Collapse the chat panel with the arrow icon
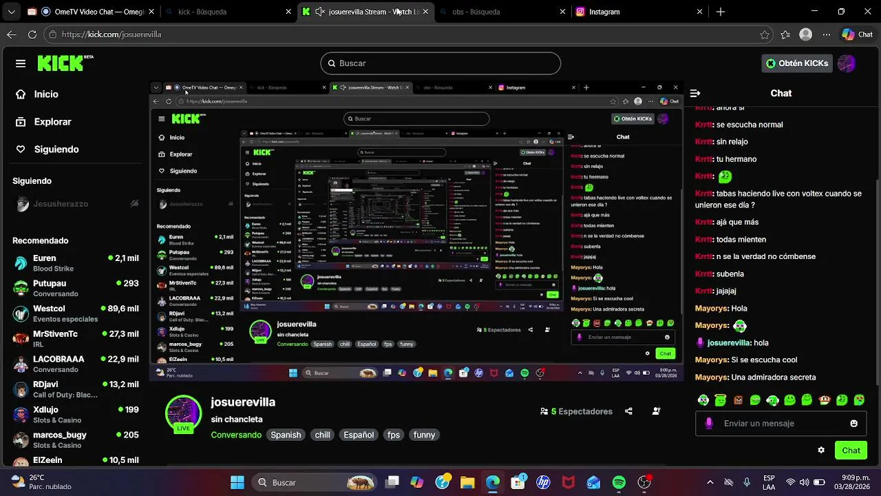The width and height of the screenshot is (881, 496). [x=695, y=93]
